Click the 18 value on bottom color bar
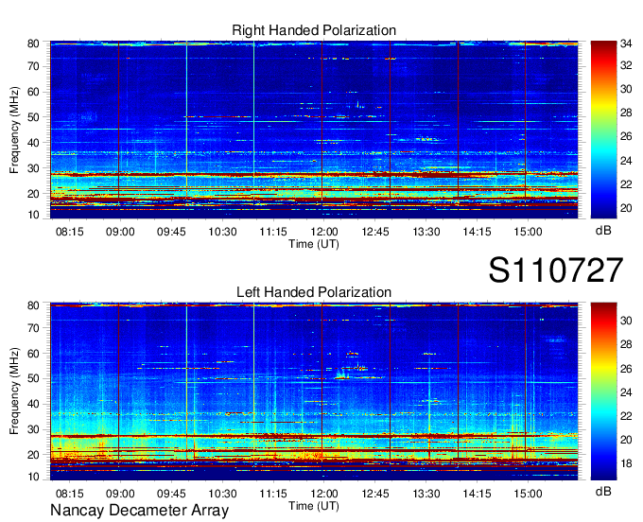Screen dimensions: 643x522 [626, 463]
